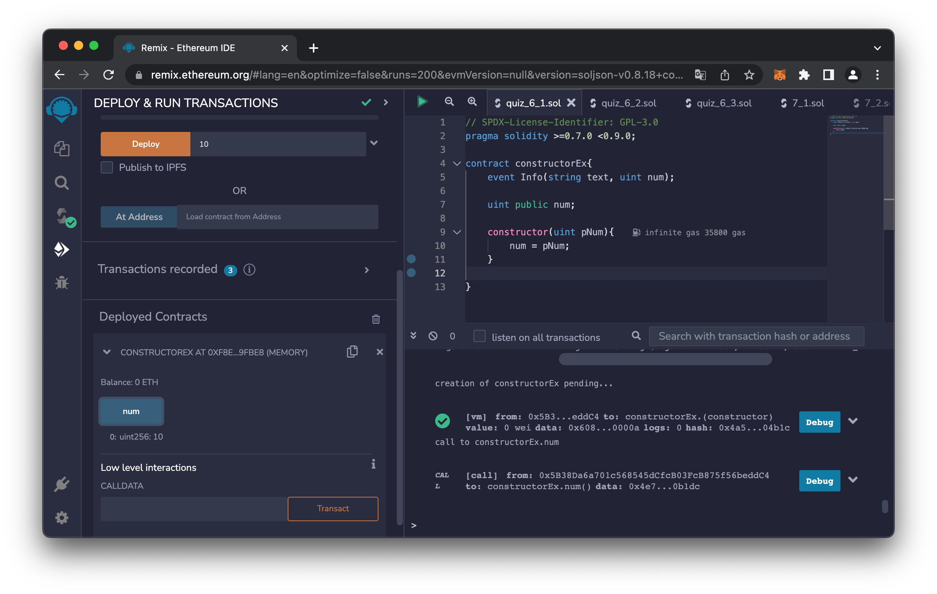The height and width of the screenshot is (594, 937).
Task: Enable Publish to IPFS checkbox
Action: [x=106, y=167]
